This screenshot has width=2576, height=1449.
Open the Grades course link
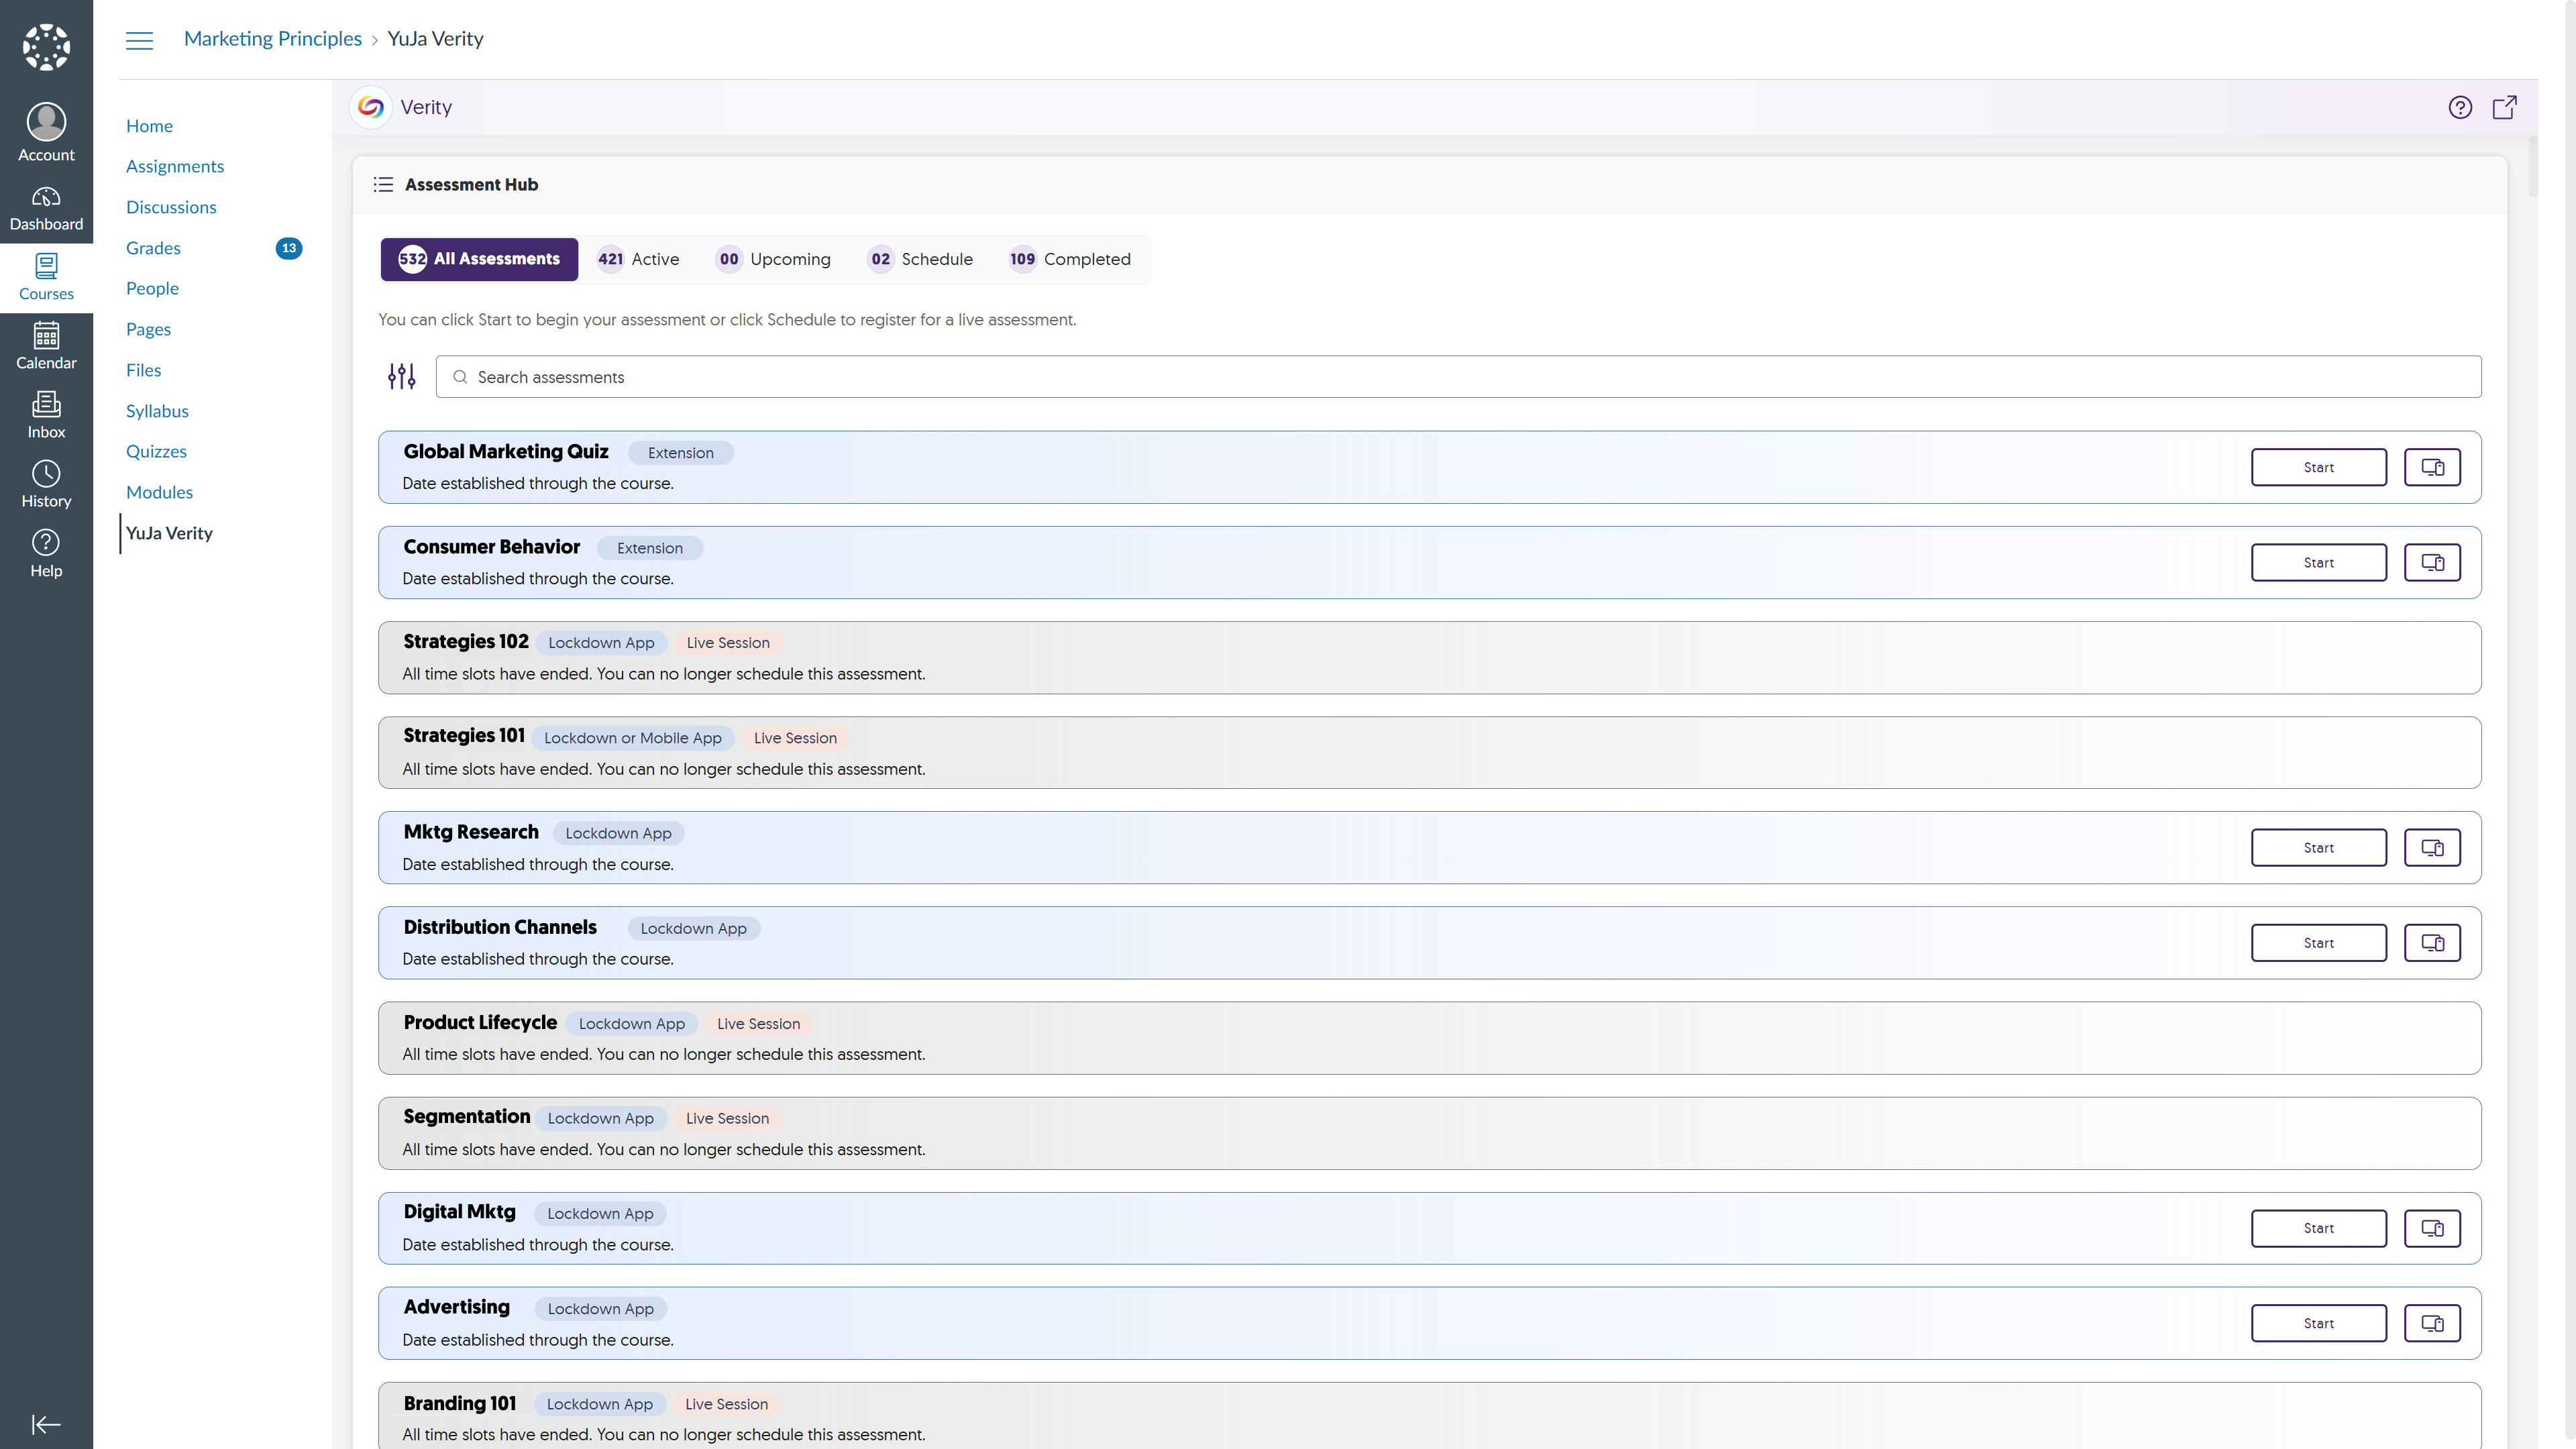[153, 248]
